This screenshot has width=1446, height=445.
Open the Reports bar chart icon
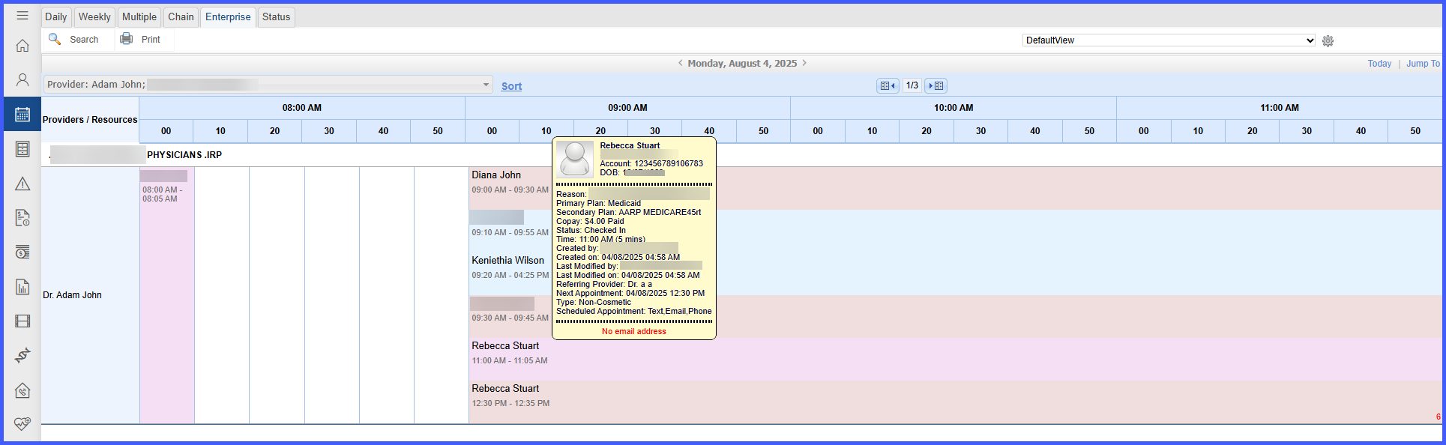tap(22, 287)
